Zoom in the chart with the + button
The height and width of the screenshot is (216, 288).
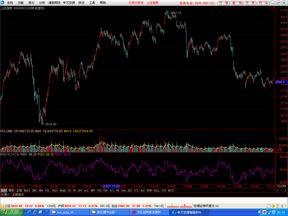click(x=277, y=190)
